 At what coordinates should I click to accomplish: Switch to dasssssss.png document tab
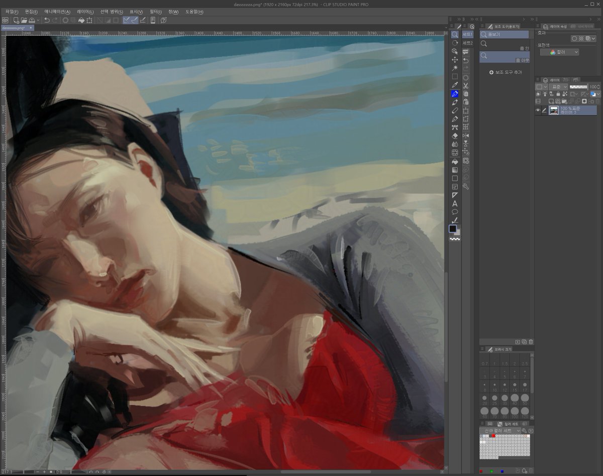[x=16, y=28]
